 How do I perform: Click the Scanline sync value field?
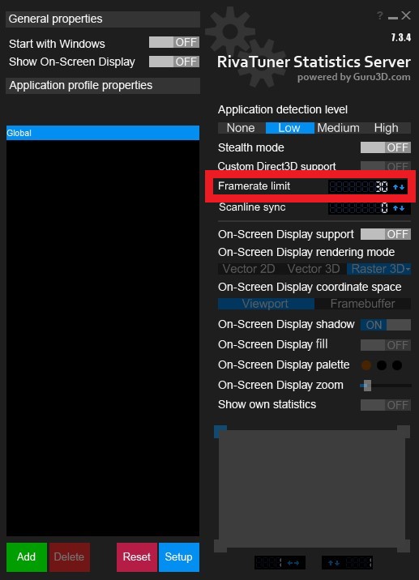pyautogui.click(x=359, y=208)
